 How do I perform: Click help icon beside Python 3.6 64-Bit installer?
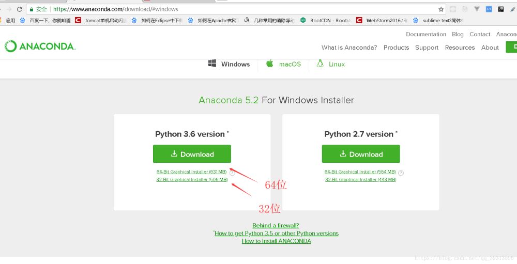[233, 173]
